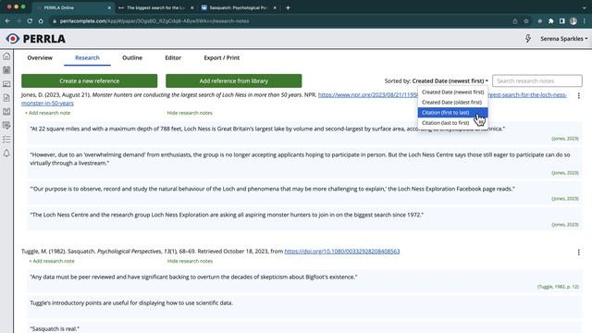The image size is (592, 333).
Task: Switch to the Outline tab
Action: pos(132,57)
